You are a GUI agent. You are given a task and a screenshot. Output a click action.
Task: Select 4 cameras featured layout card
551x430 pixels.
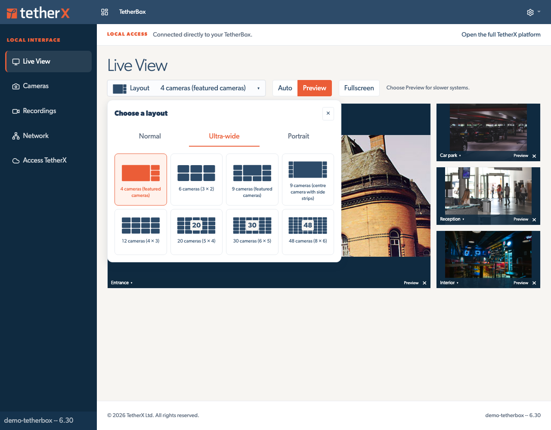[141, 179]
